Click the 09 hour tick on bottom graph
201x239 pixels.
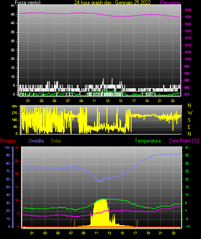(x=83, y=233)
